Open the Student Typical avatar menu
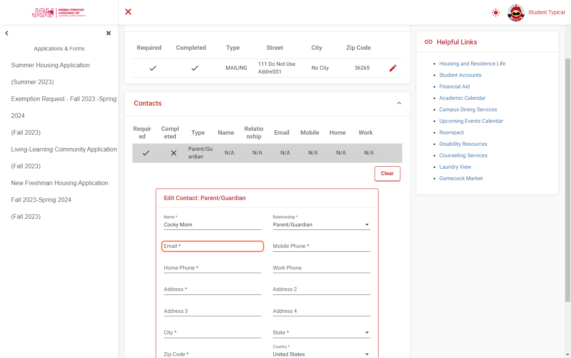 click(516, 13)
